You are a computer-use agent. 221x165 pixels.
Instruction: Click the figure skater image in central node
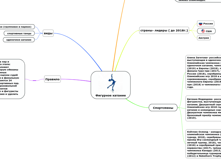pyautogui.click(x=110, y=83)
